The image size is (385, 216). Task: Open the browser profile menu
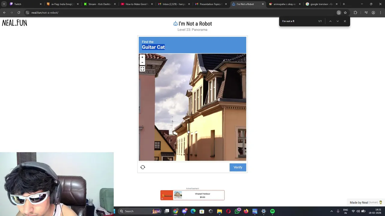click(x=373, y=13)
